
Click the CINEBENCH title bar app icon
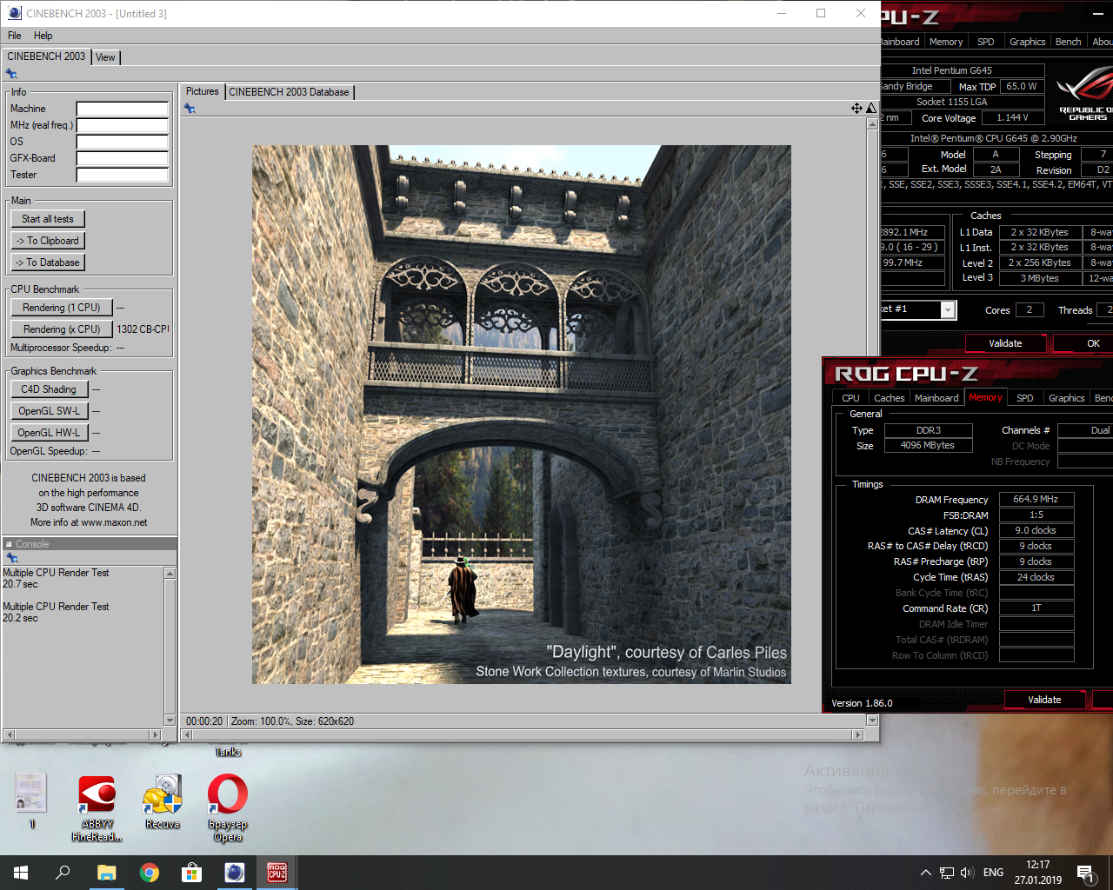click(14, 13)
